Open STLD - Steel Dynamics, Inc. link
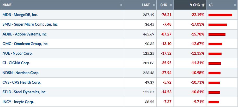The width and height of the screenshot is (238, 107). click(x=25, y=92)
